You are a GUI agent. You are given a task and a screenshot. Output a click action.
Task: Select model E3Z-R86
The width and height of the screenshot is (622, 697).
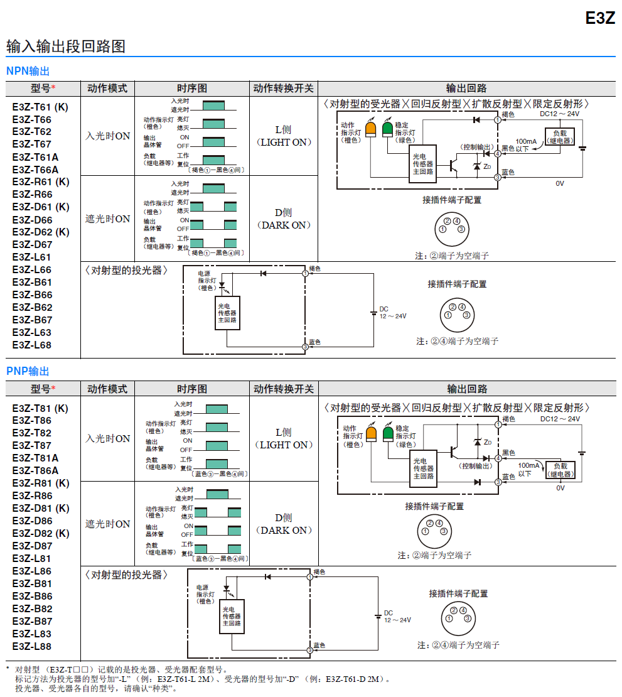coord(33,495)
